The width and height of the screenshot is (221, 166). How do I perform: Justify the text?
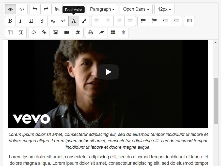tap(130, 21)
